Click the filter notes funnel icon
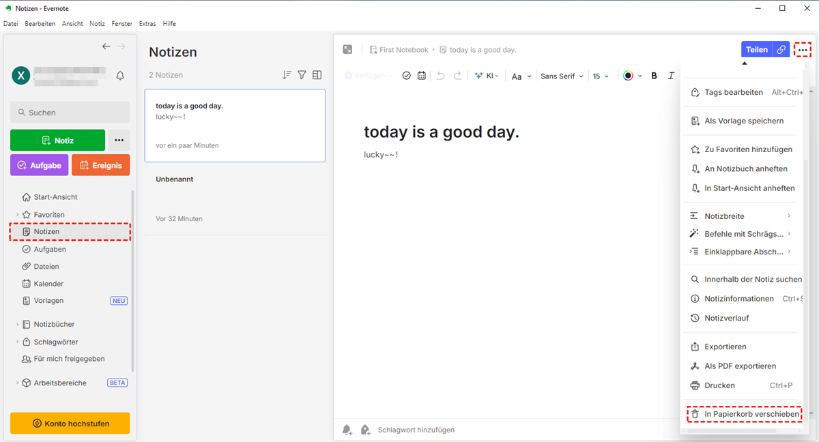Image resolution: width=819 pixels, height=442 pixels. (x=302, y=75)
